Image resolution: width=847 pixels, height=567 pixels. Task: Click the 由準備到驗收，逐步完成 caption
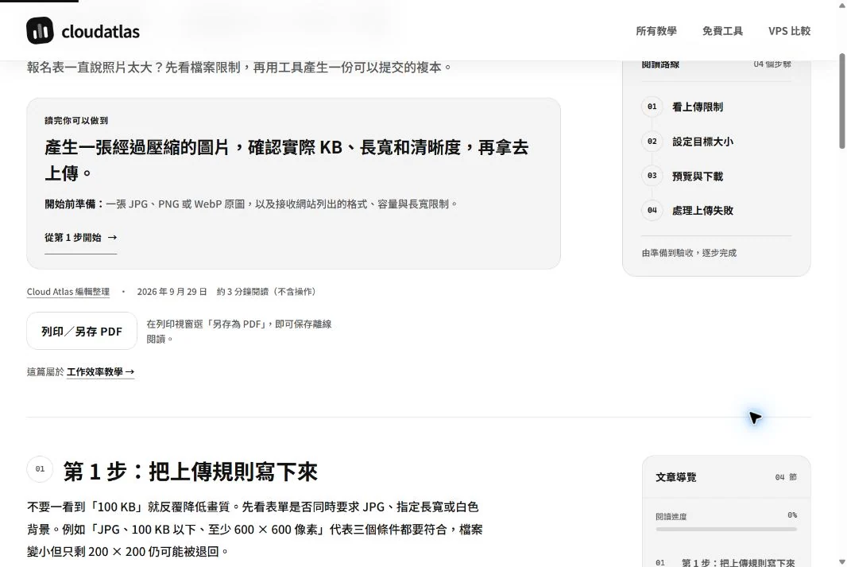689,253
